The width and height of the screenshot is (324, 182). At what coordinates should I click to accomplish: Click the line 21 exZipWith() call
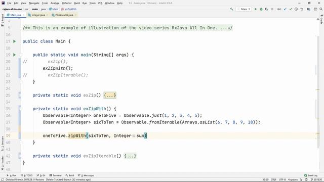coord(58,68)
